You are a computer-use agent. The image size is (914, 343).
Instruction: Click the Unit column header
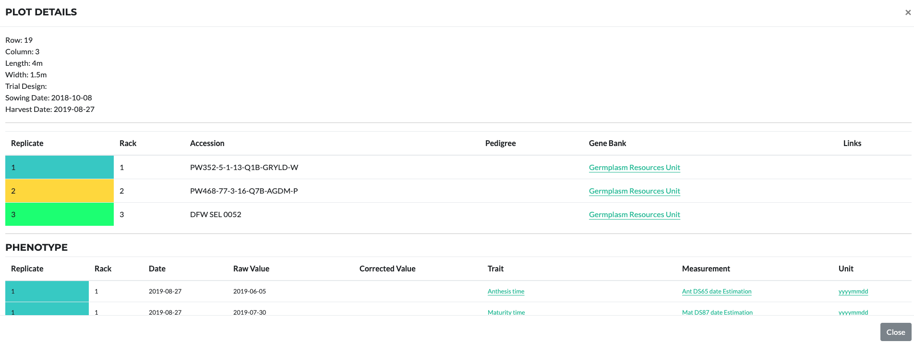tap(846, 269)
